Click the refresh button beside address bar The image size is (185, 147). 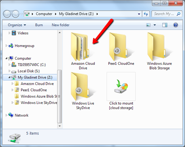pyautogui.click(x=146, y=14)
